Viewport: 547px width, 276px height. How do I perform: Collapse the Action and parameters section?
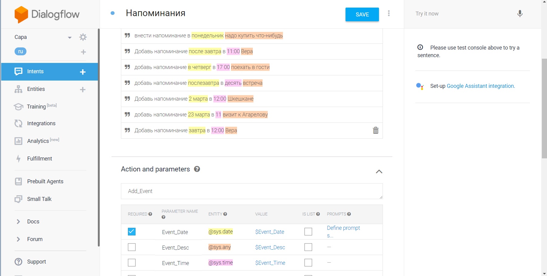(x=379, y=171)
